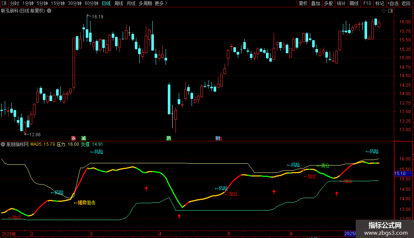
Task: Click the blue 财 event marker
Action: pyautogui.click(x=218, y=138)
